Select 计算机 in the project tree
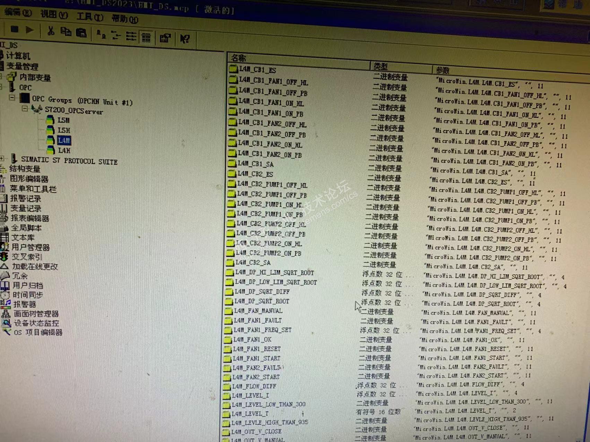 18,55
